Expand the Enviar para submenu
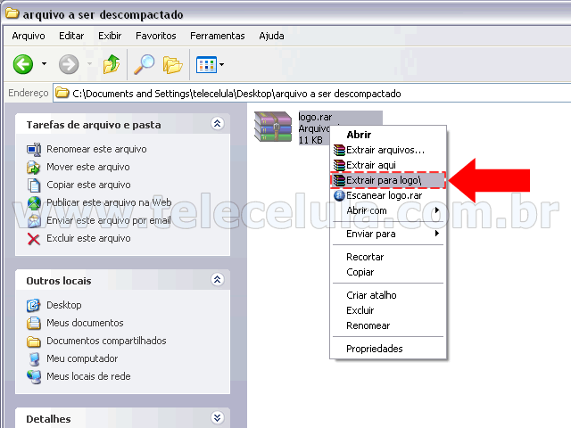Screen dimensions: 571x428 388,234
